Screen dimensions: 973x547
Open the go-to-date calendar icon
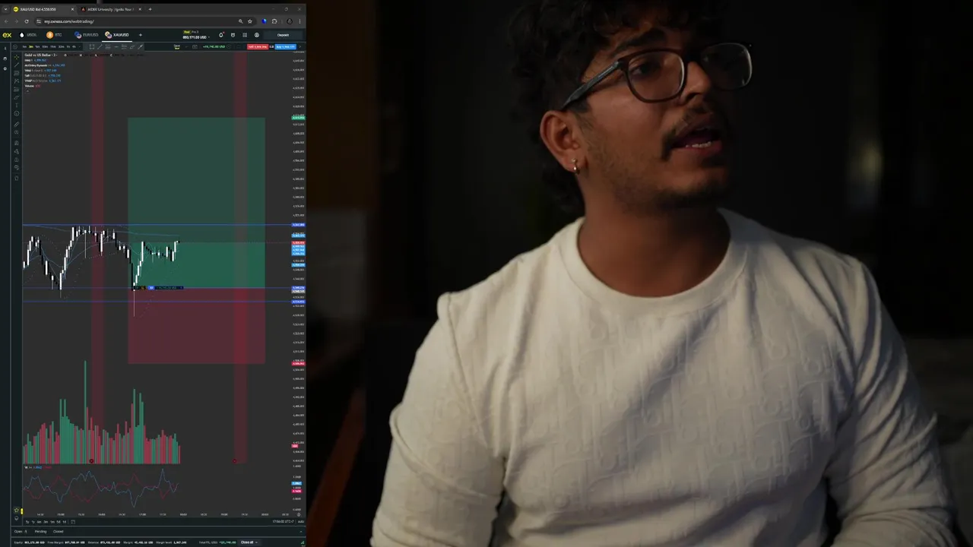73,522
